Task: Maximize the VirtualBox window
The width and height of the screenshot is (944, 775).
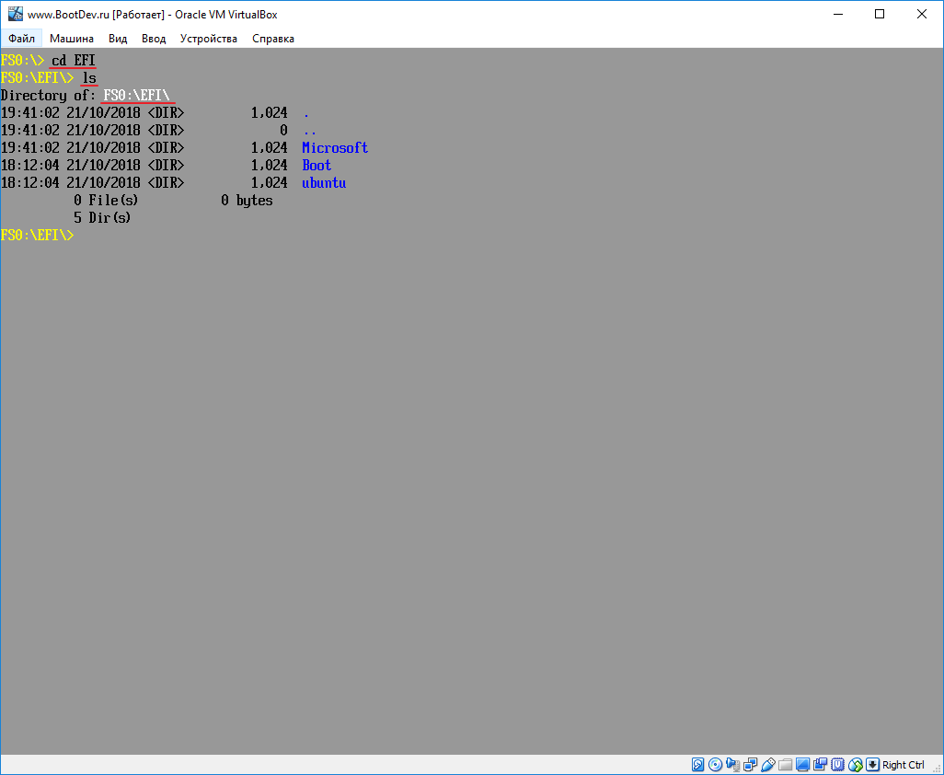Action: click(x=880, y=14)
